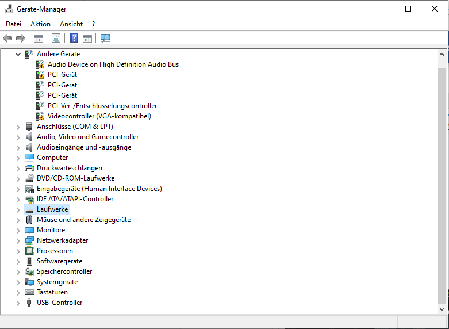Collapse the Andere Geräte node

(18, 54)
